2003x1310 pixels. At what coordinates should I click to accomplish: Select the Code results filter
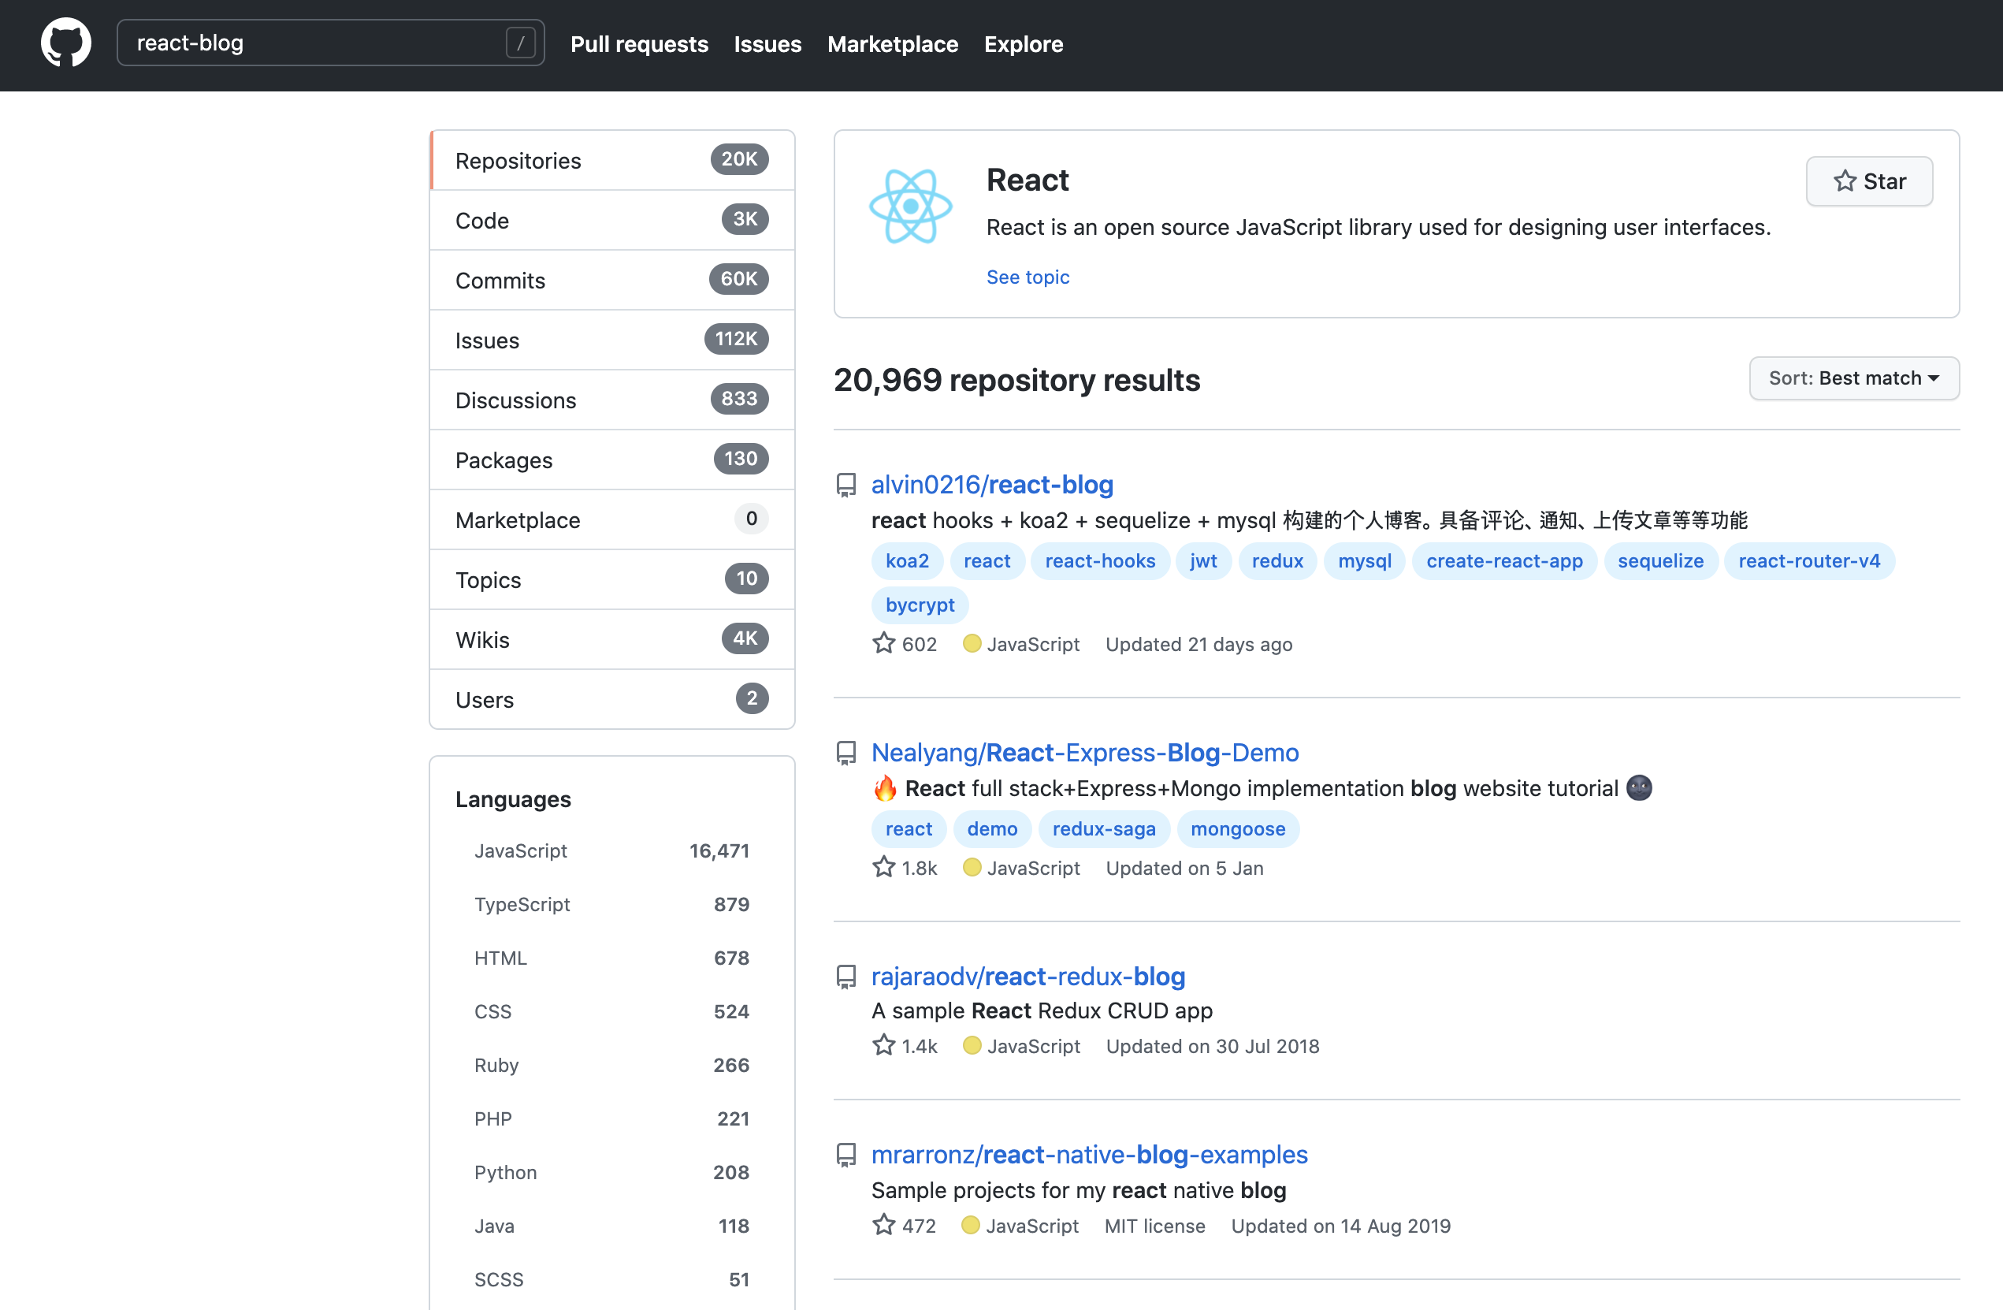tap(611, 221)
